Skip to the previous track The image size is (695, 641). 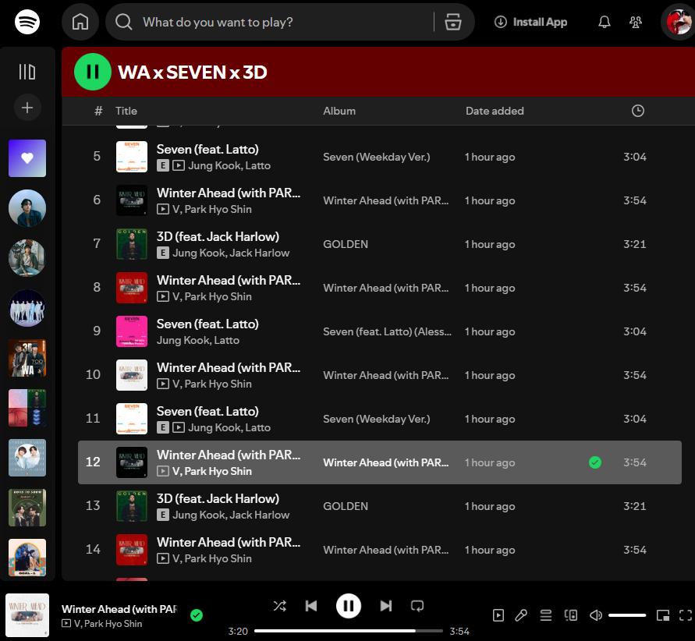point(311,606)
